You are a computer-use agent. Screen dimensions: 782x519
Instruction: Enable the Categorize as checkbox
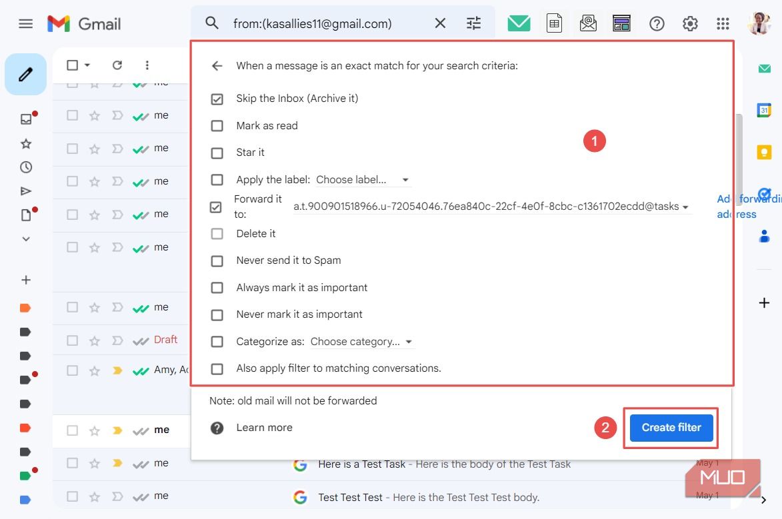coord(217,342)
